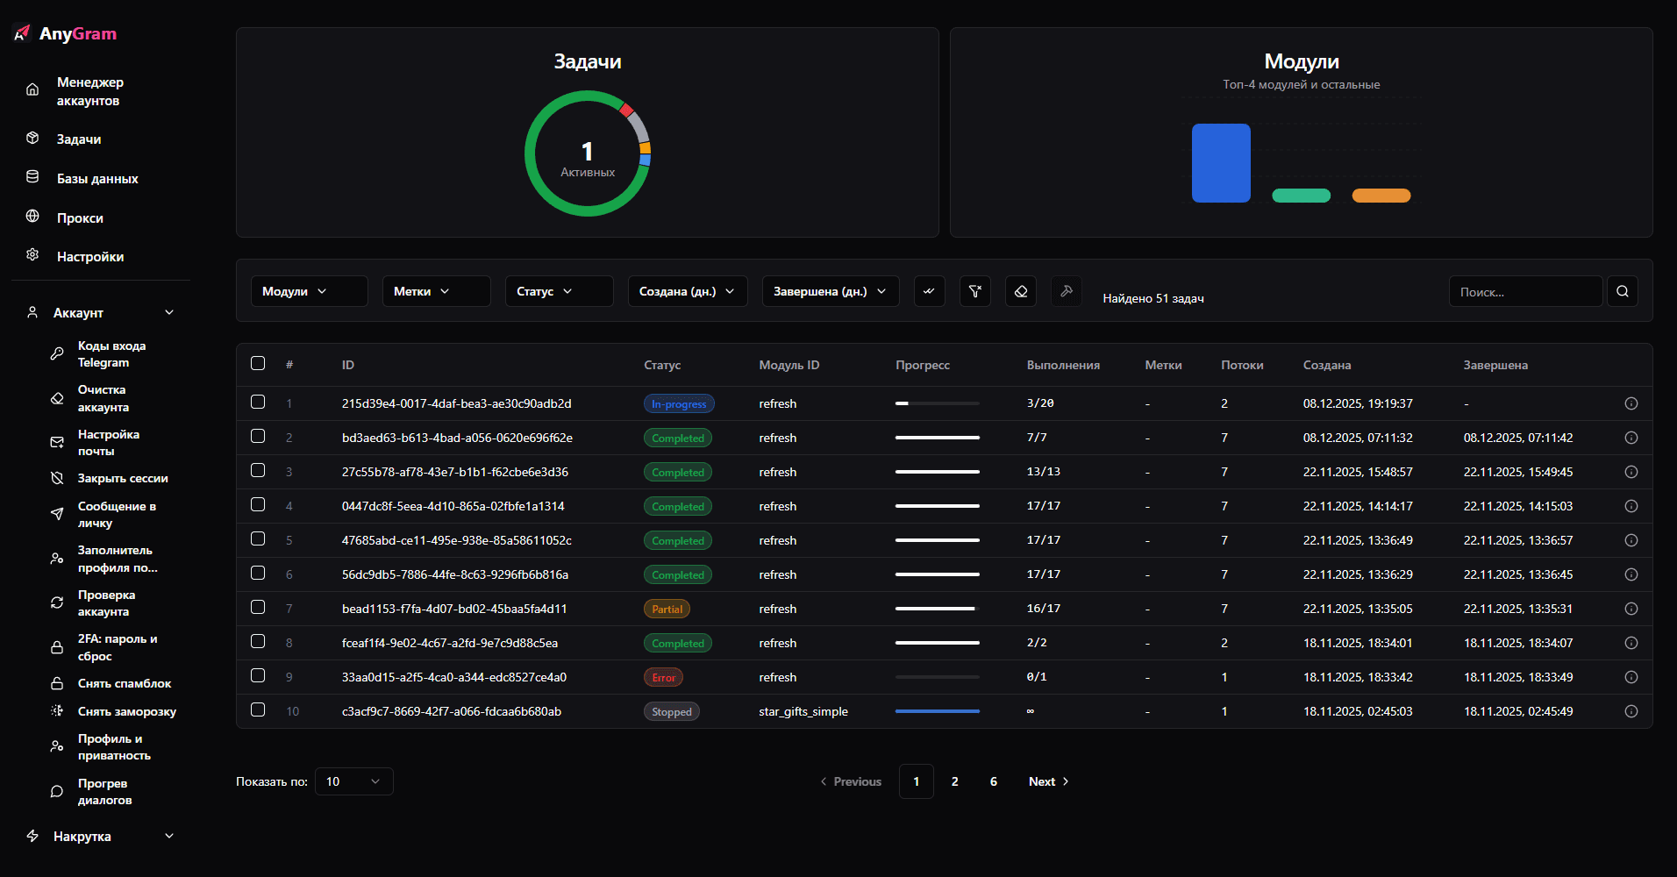Go to page 2 of the tasks list
This screenshot has height=877, width=1677.
point(954,781)
